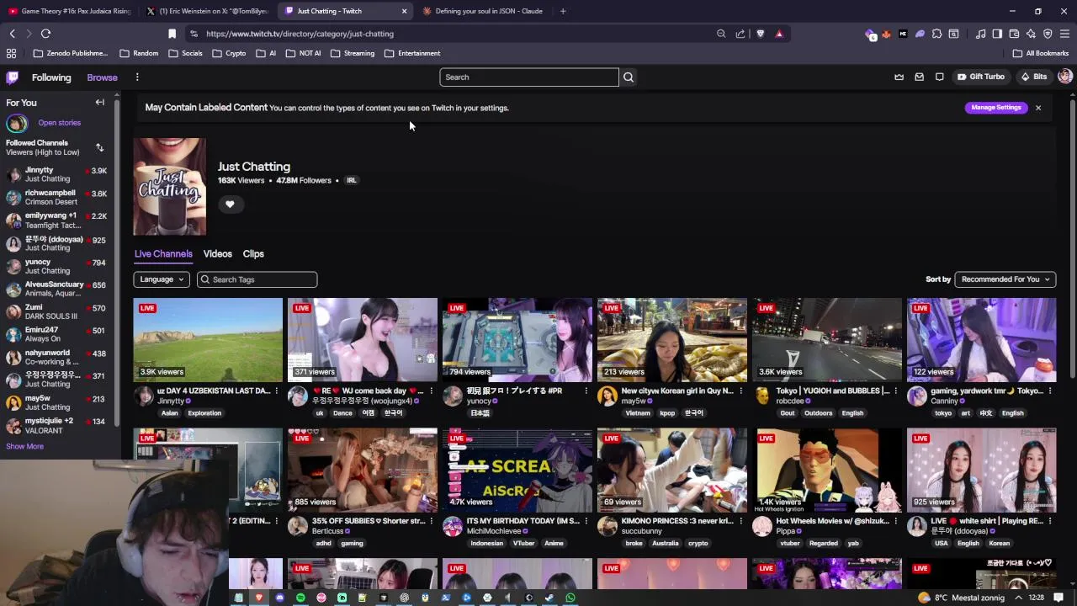Click the search magnifier button
The image size is (1077, 606).
pyautogui.click(x=628, y=77)
